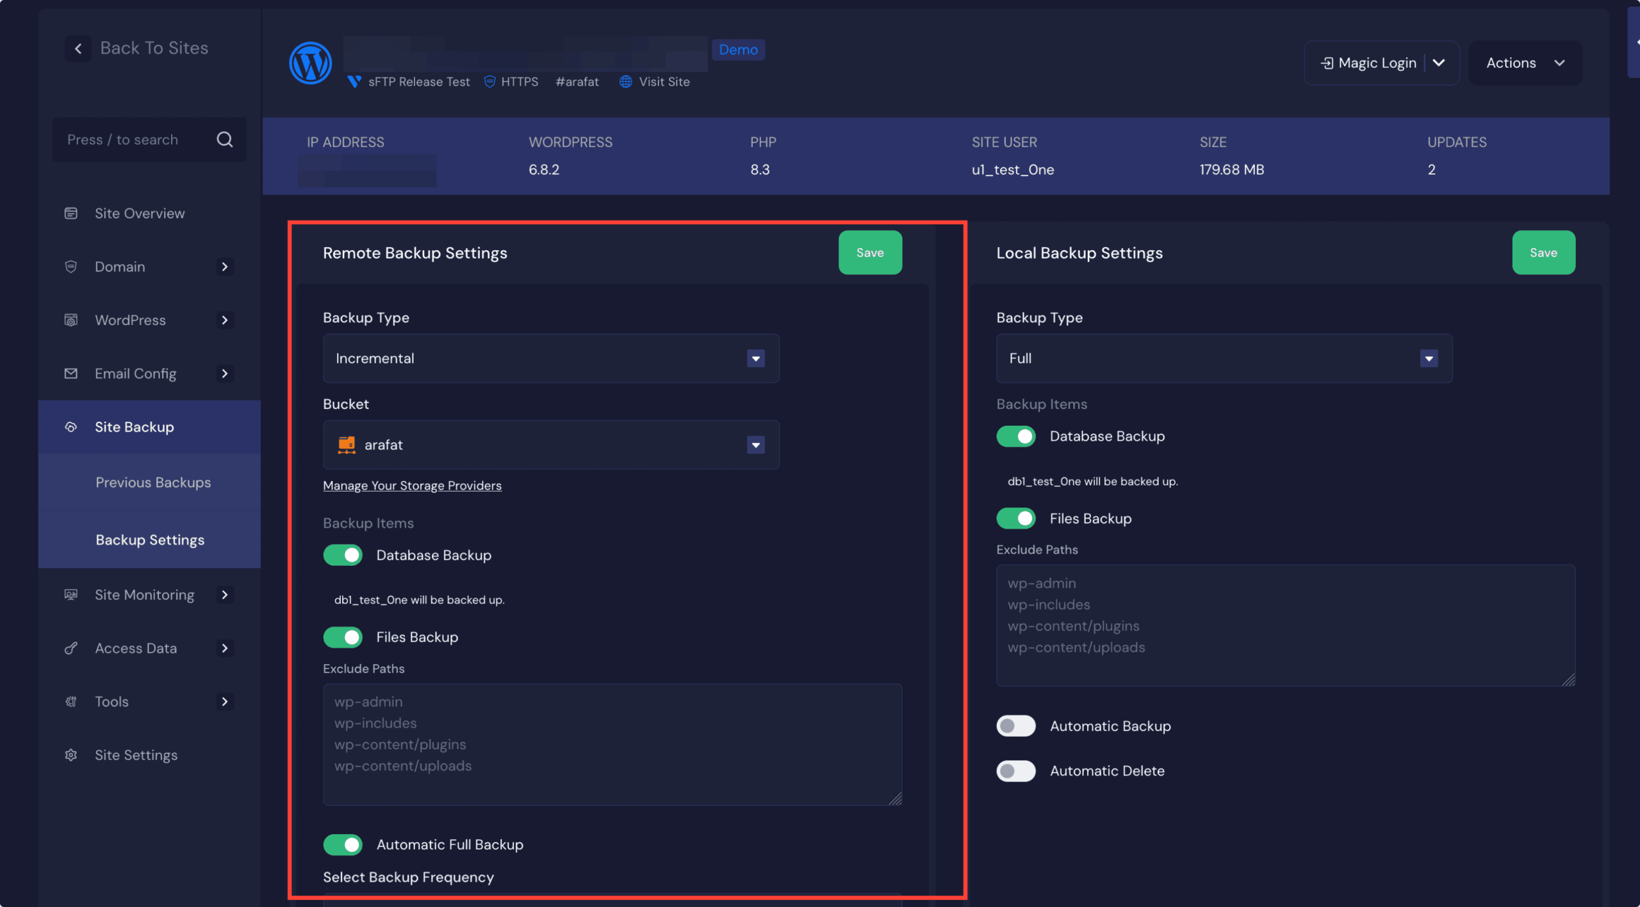Viewport: 1640px width, 907px height.
Task: Switch to Previous Backups in the sidebar
Action: pos(153,482)
